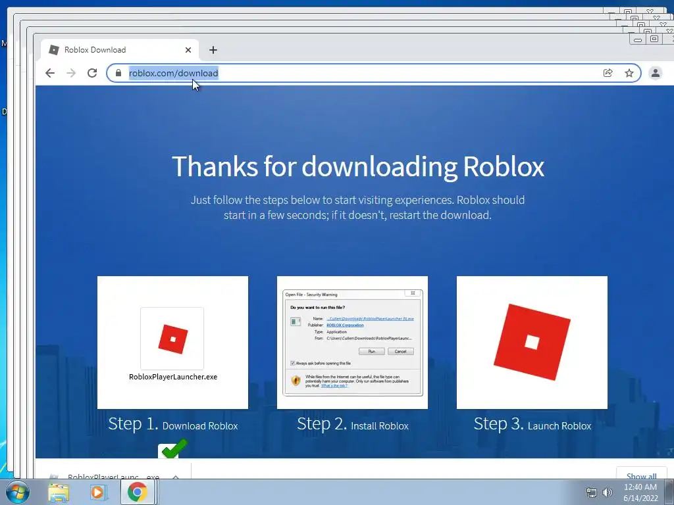The image size is (674, 505).
Task: Launch Windows Media Player from the taskbar
Action: pos(98,492)
